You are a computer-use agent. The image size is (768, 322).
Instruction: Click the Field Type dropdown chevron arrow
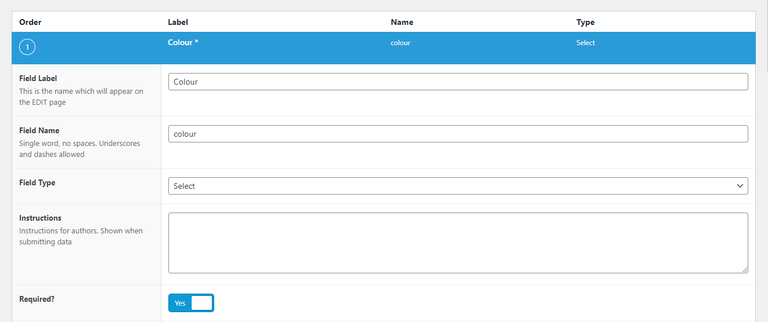[740, 186]
